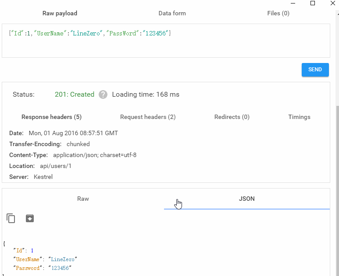The height and width of the screenshot is (276, 339).
Task: Close the application window
Action: pos(333,3)
